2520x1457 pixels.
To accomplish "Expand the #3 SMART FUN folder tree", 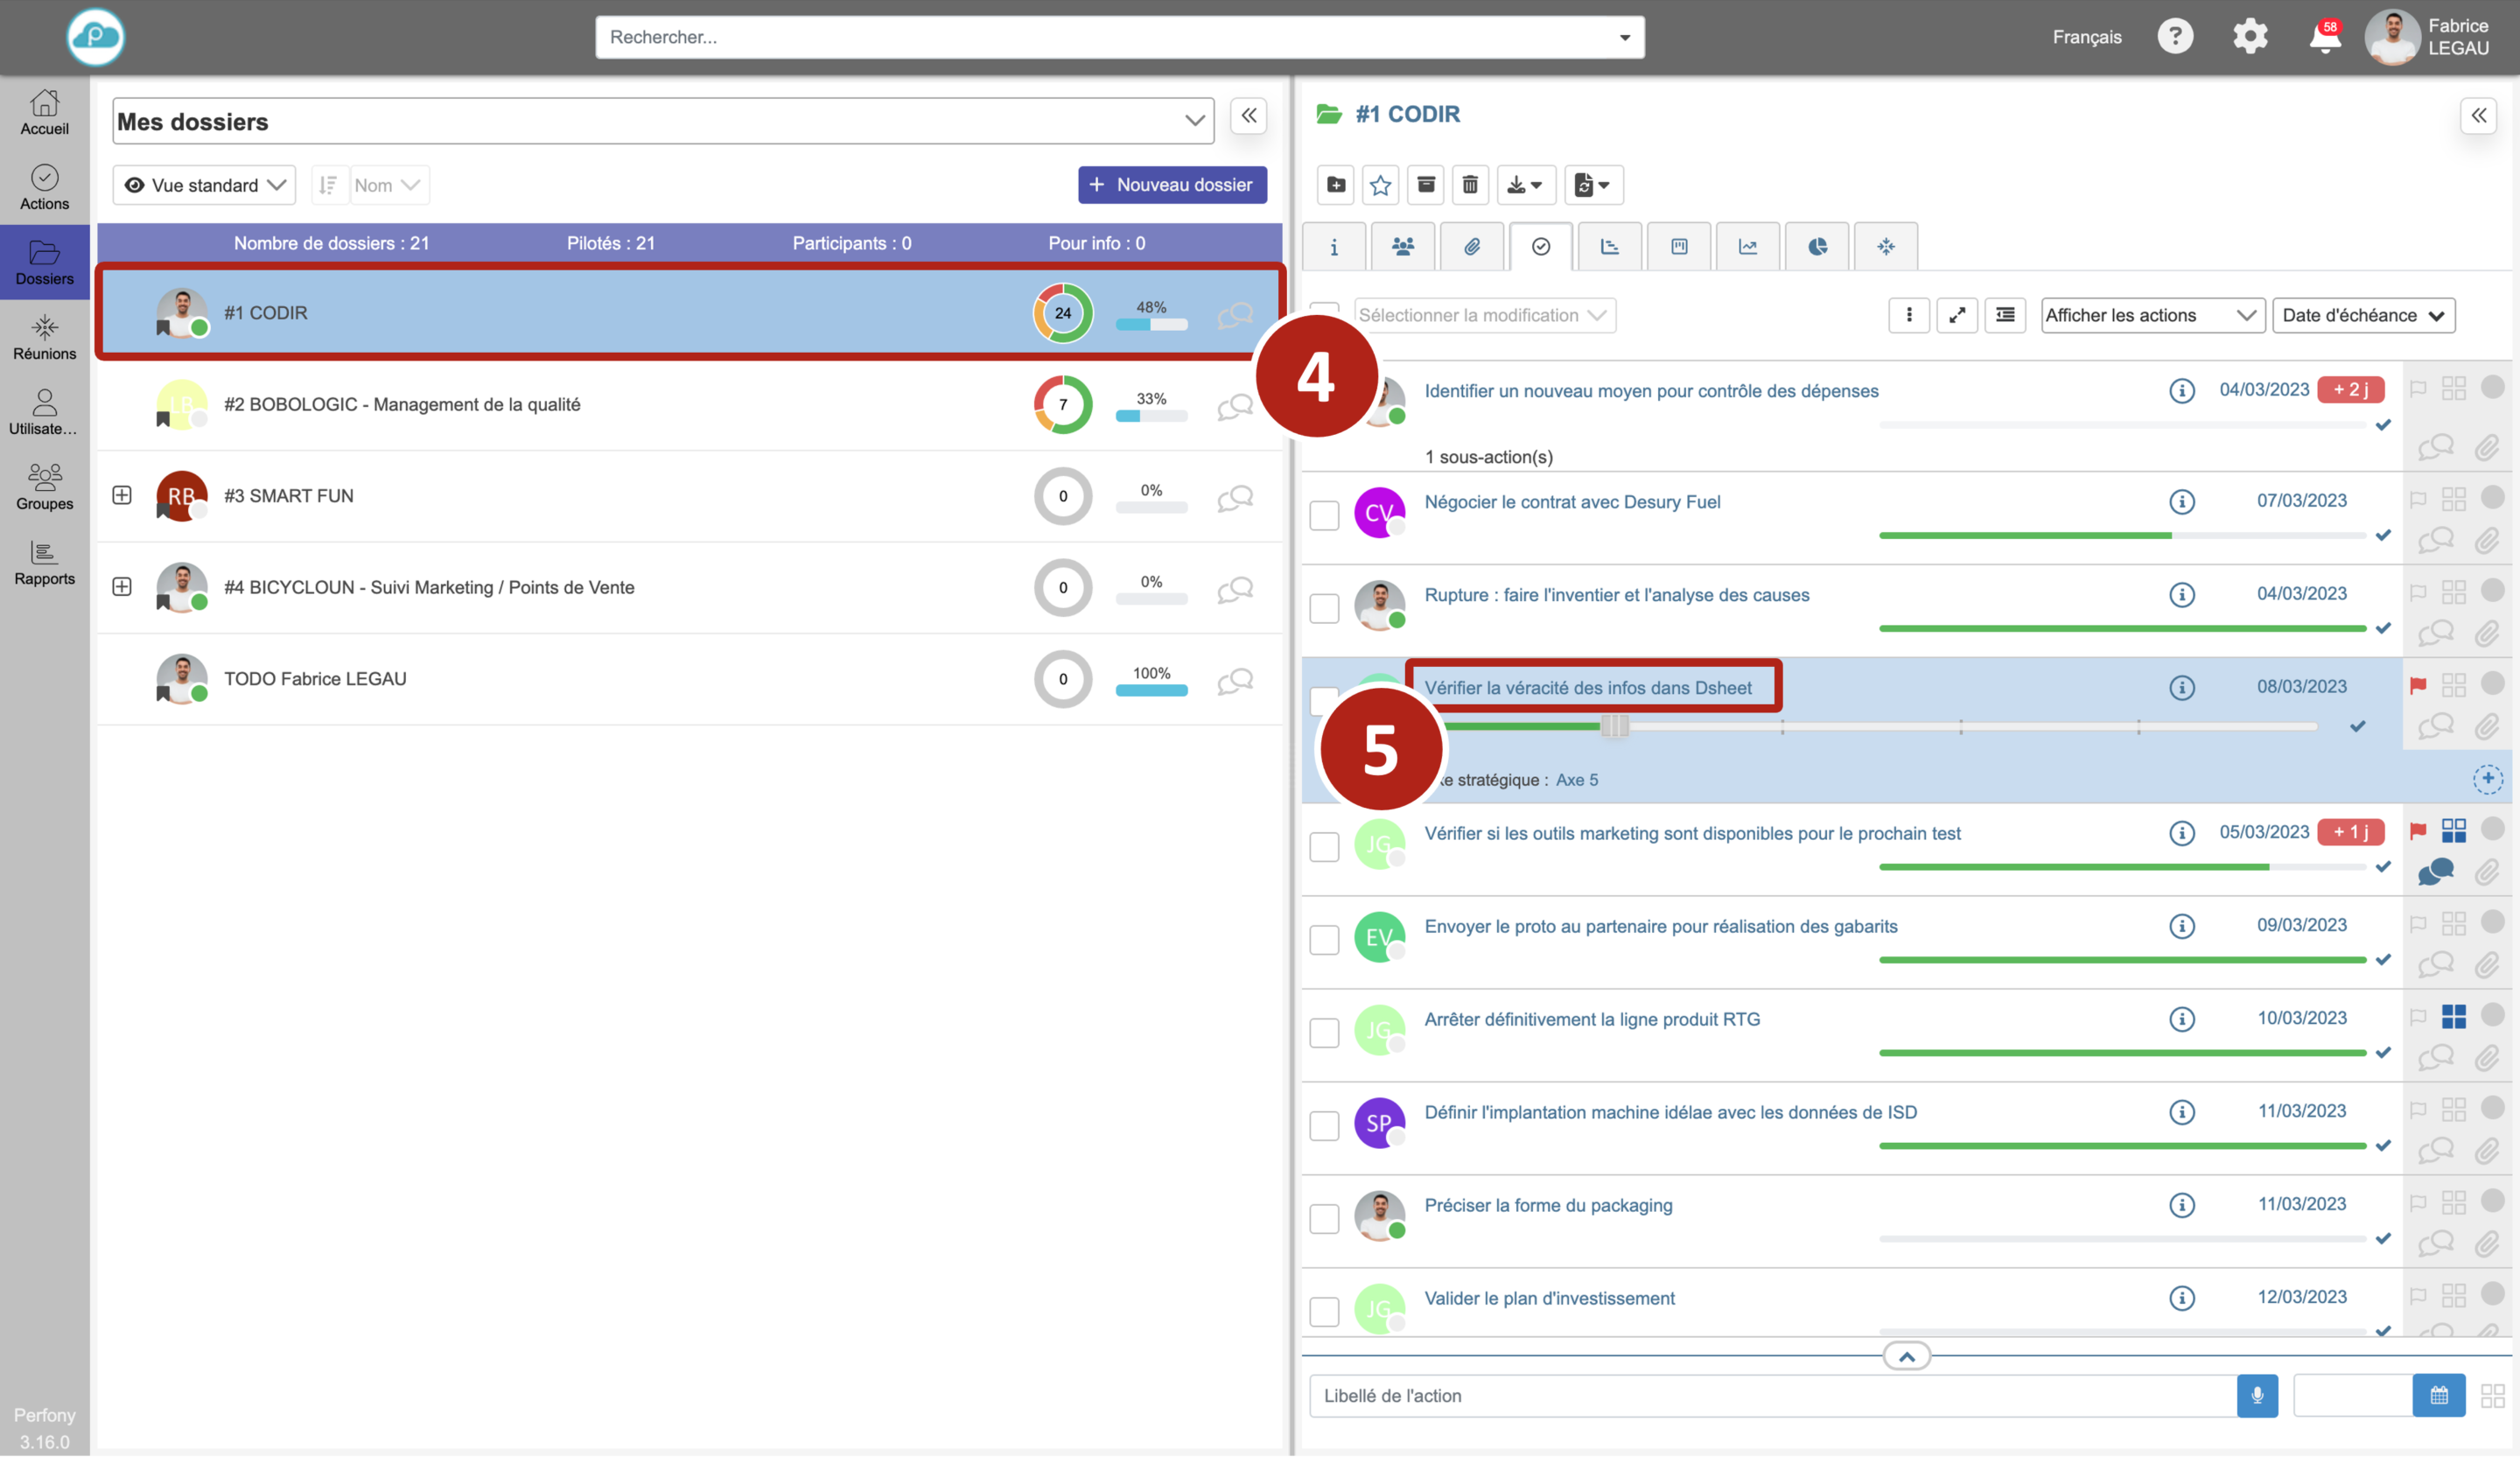I will tap(122, 496).
